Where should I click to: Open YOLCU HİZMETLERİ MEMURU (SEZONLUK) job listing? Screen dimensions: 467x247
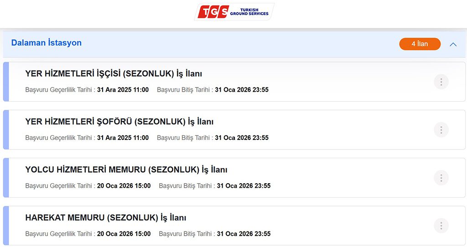point(126,170)
